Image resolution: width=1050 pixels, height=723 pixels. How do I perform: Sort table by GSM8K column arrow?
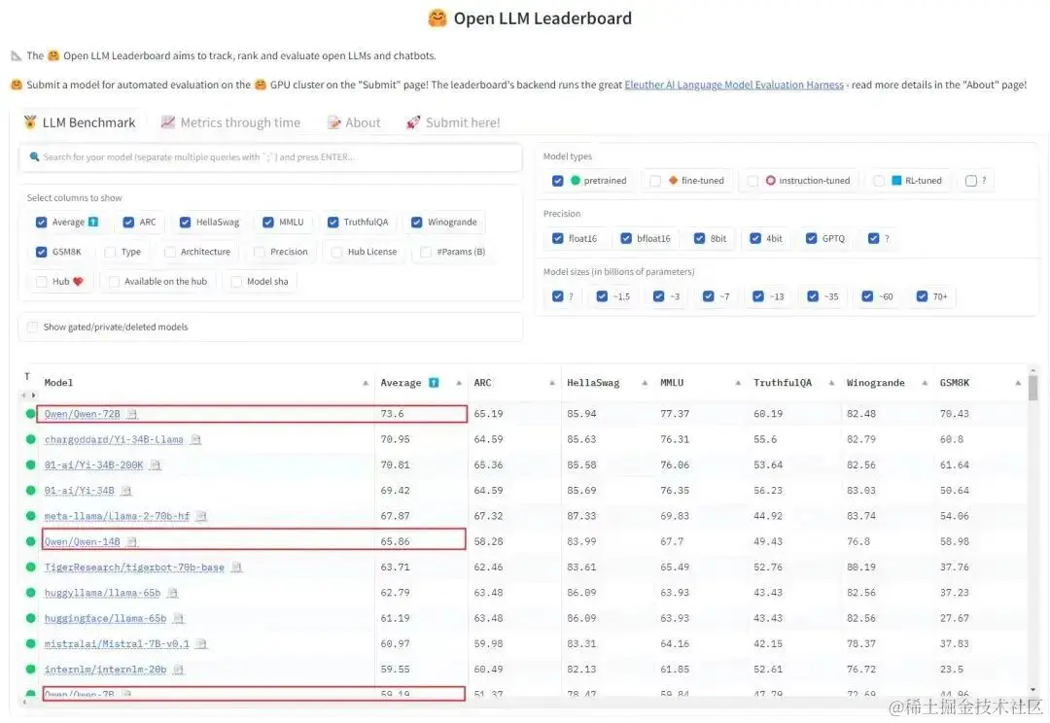(x=1018, y=383)
